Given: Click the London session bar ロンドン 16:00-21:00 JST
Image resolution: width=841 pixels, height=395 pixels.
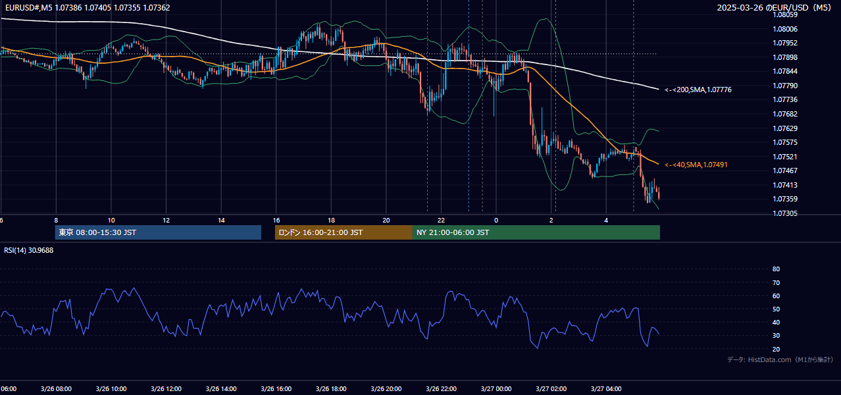Looking at the screenshot, I should coord(344,232).
